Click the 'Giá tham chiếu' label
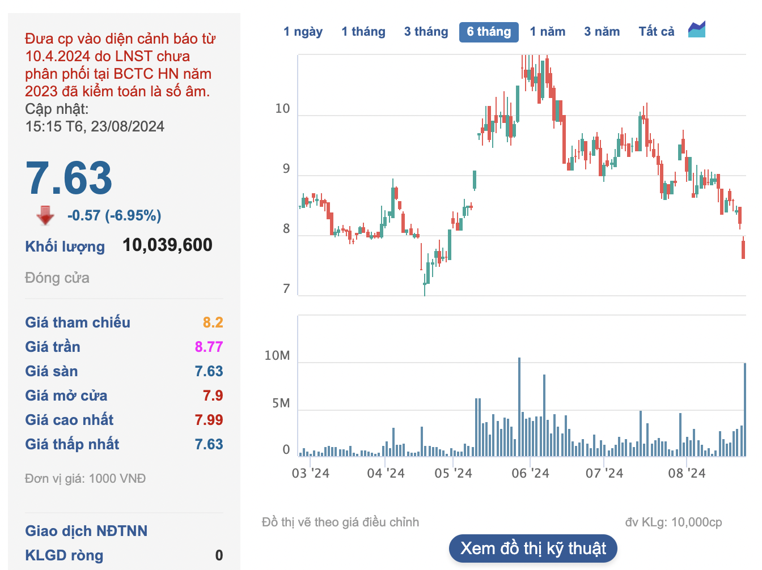The image size is (762, 570). (78, 322)
